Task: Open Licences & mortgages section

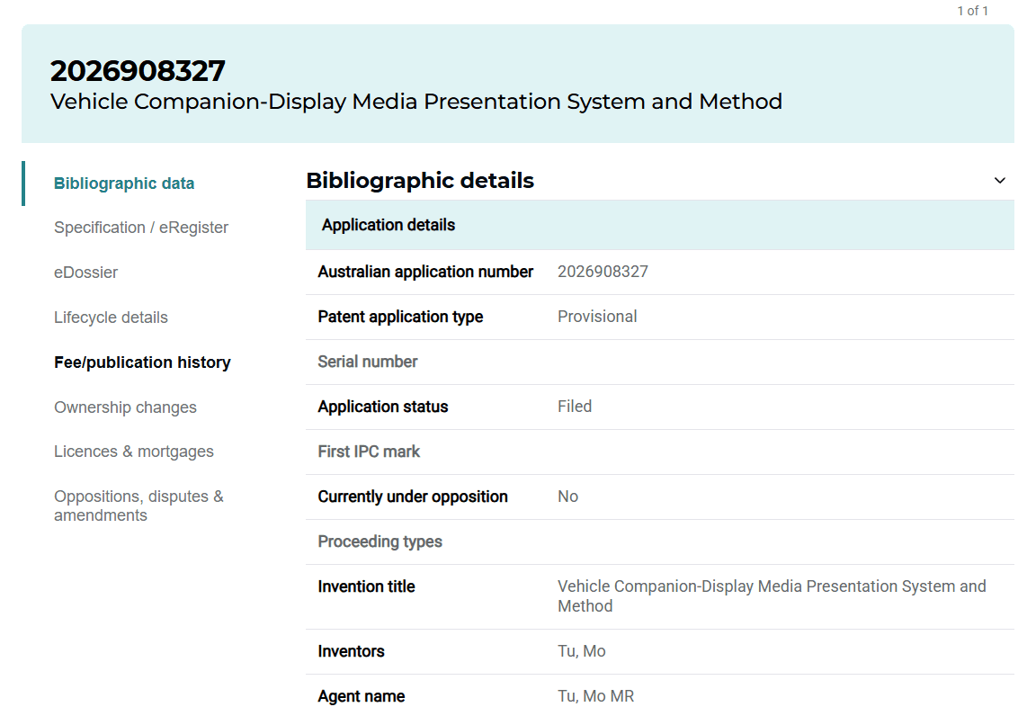Action: tap(134, 452)
